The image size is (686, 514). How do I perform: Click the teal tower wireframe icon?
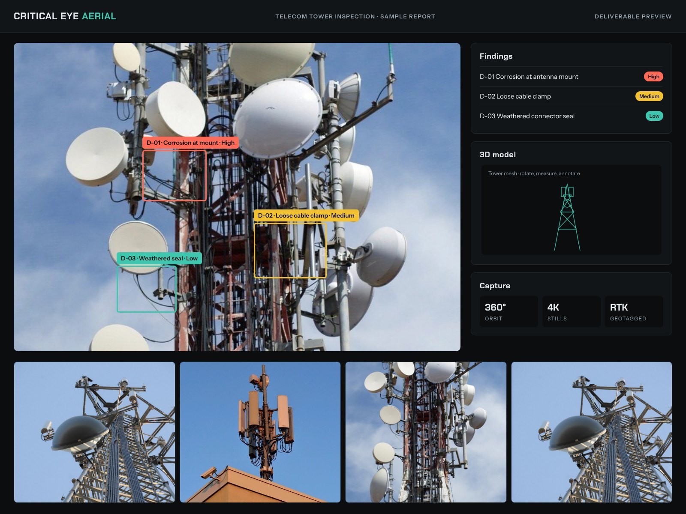coord(567,218)
